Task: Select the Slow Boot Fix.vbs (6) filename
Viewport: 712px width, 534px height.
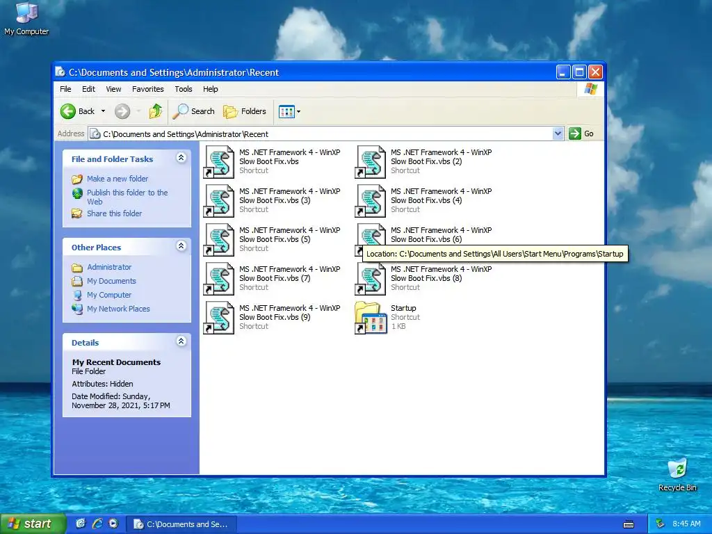Action: 442,235
